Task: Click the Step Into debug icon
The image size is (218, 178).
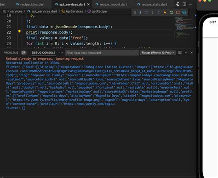Action: [x=152, y=12]
